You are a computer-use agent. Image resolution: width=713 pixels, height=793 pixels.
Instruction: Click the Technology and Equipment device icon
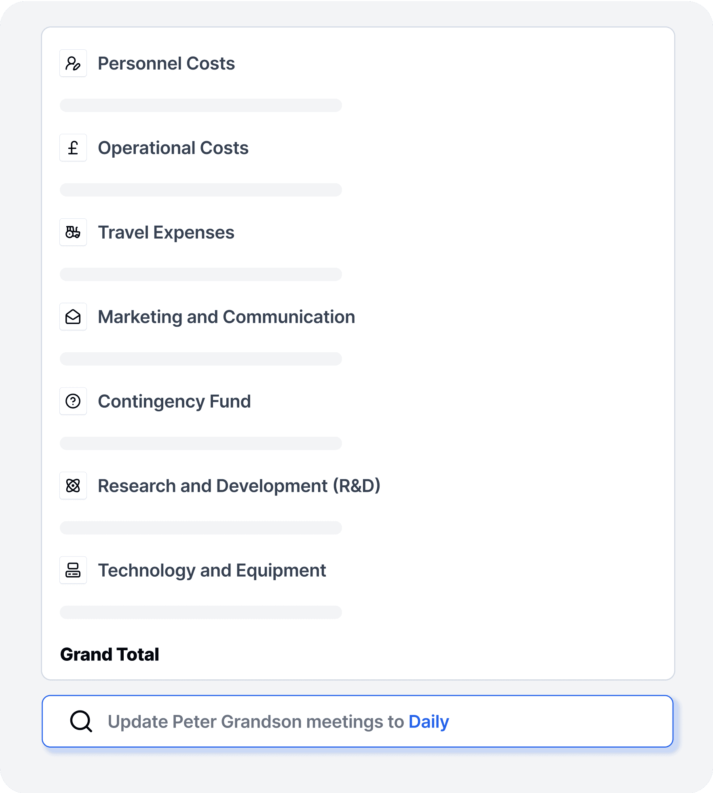coord(73,571)
